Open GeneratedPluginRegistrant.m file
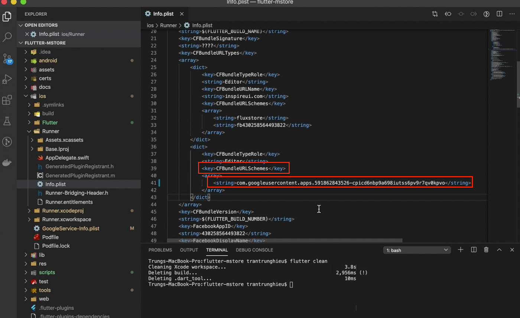The image size is (520, 318). [x=80, y=175]
